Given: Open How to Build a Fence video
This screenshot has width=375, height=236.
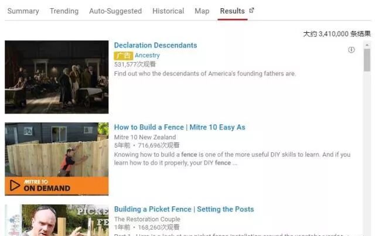Looking at the screenshot, I should [x=180, y=127].
